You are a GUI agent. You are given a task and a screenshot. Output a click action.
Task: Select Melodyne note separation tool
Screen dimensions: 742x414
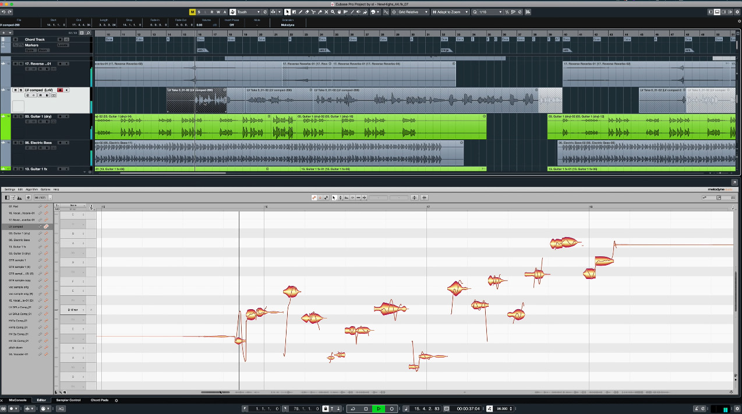(x=365, y=198)
